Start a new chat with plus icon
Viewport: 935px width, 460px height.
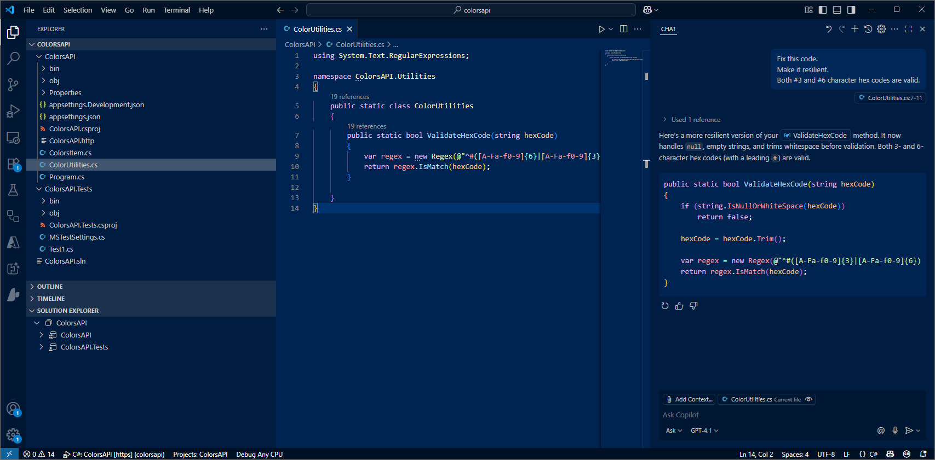click(x=854, y=29)
